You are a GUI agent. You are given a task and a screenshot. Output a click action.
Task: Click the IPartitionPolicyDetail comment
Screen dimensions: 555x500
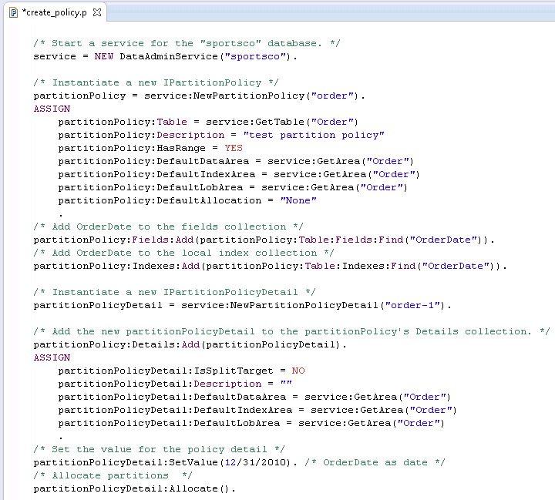coord(174,292)
